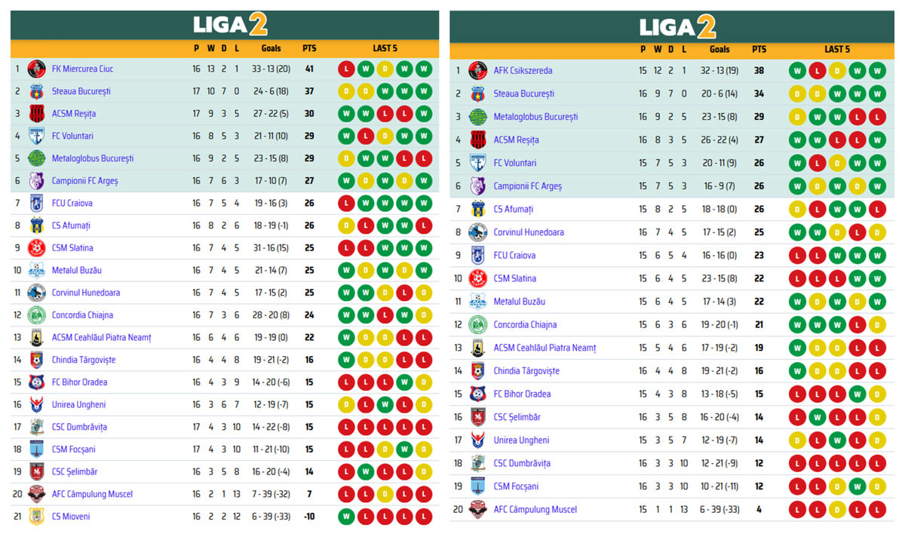Open Unirea Ungheni team name in right table

[x=521, y=440]
